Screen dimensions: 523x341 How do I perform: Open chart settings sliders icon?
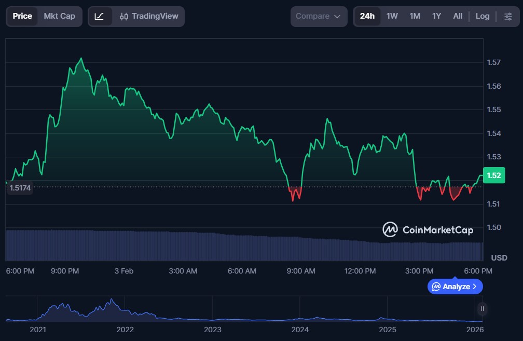pyautogui.click(x=507, y=17)
